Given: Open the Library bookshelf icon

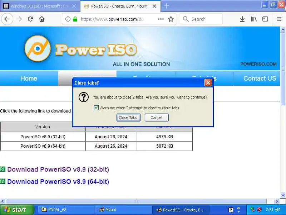Looking at the screenshot, I should 254,19.
